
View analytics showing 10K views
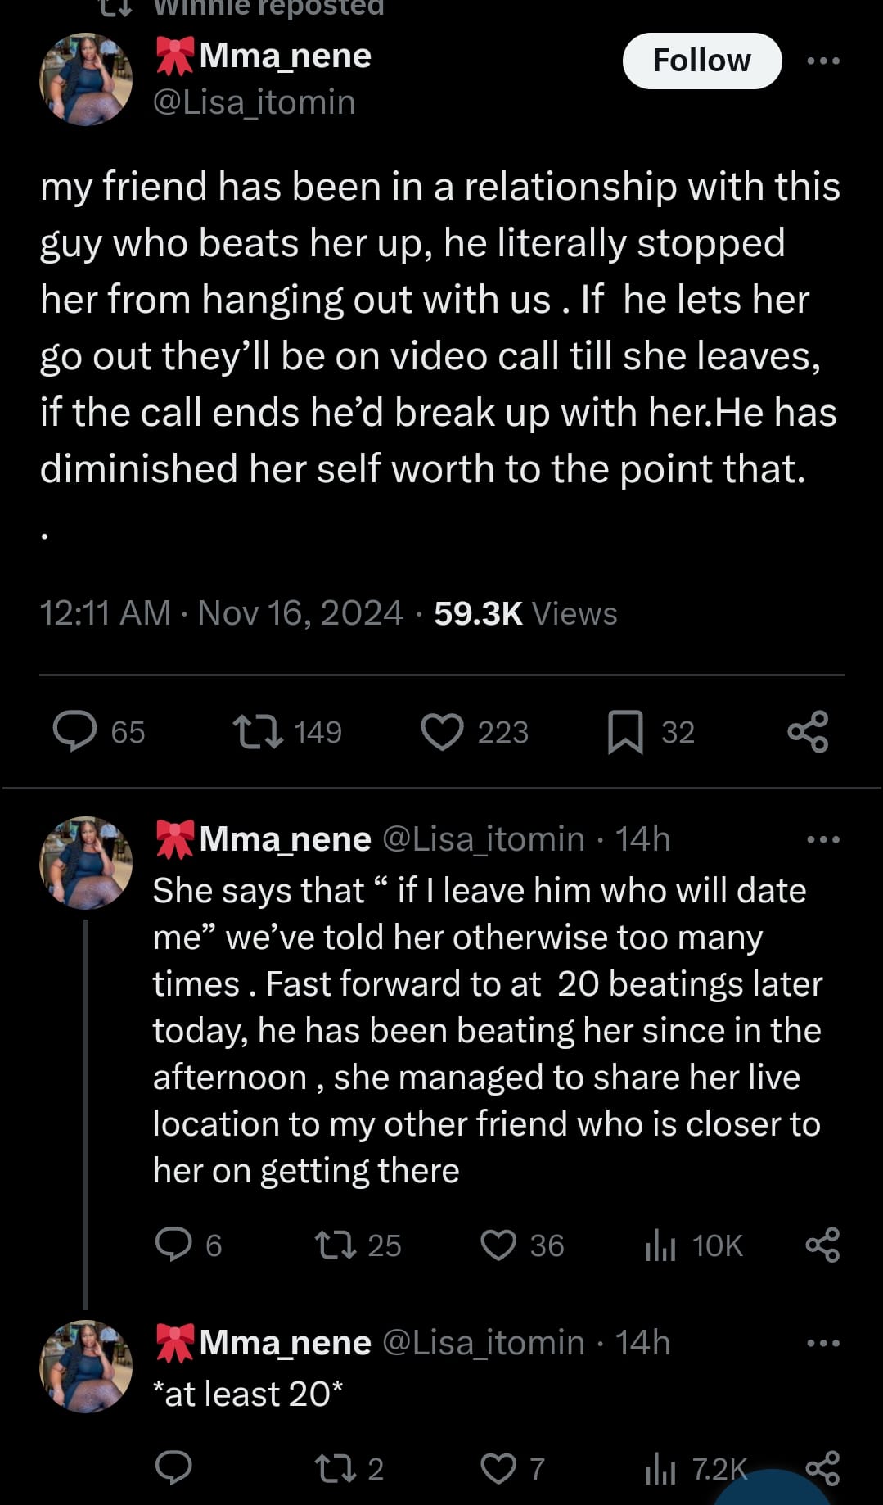click(660, 1246)
